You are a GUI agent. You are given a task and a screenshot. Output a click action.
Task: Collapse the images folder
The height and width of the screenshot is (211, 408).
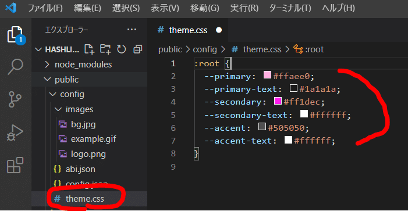(79, 109)
